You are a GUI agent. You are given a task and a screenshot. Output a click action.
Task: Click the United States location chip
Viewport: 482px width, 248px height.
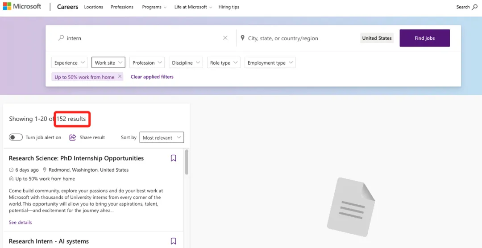377,38
